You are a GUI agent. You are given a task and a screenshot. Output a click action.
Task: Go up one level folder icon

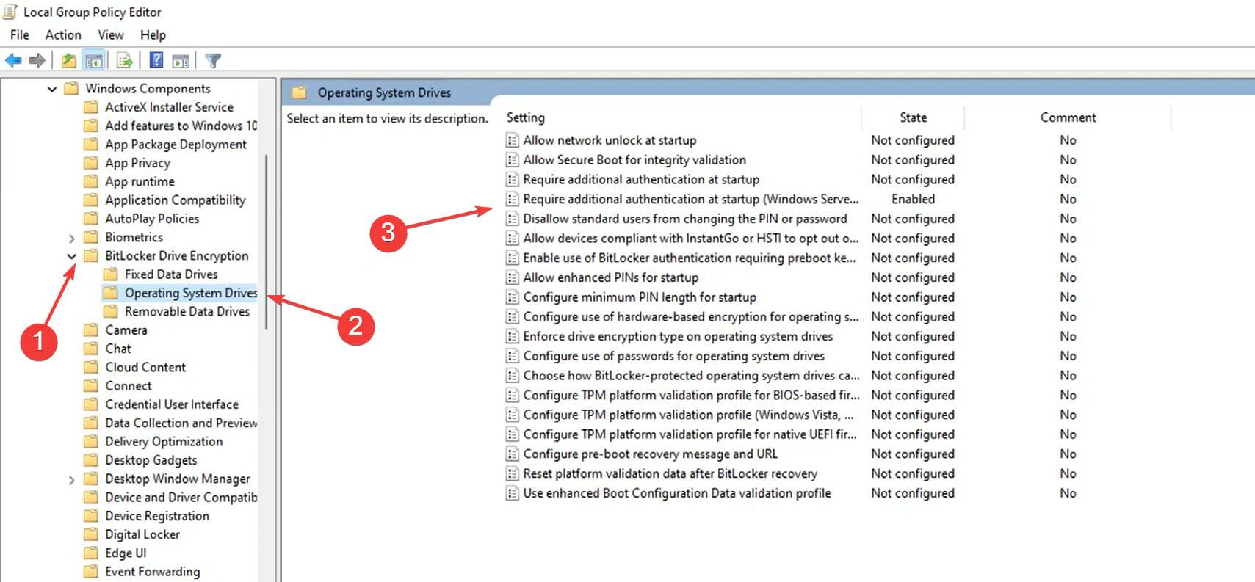[x=68, y=60]
